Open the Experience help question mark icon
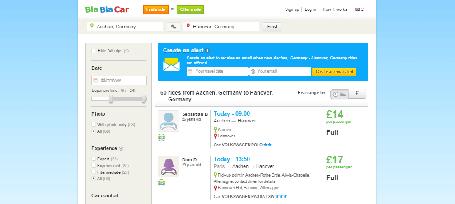The width and height of the screenshot is (455, 204). [x=121, y=149]
